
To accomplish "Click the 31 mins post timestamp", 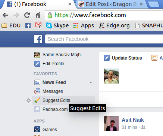I will coord(129,127).
